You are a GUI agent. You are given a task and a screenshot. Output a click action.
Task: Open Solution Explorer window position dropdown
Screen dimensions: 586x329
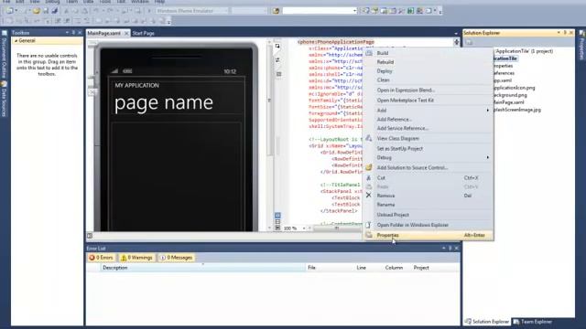click(x=559, y=33)
